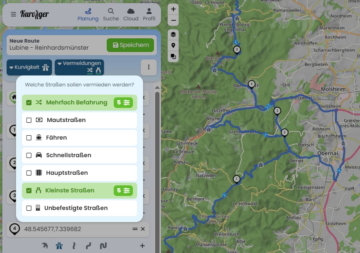Click the overlay squares map control
This screenshot has height=253, width=360.
(173, 56)
